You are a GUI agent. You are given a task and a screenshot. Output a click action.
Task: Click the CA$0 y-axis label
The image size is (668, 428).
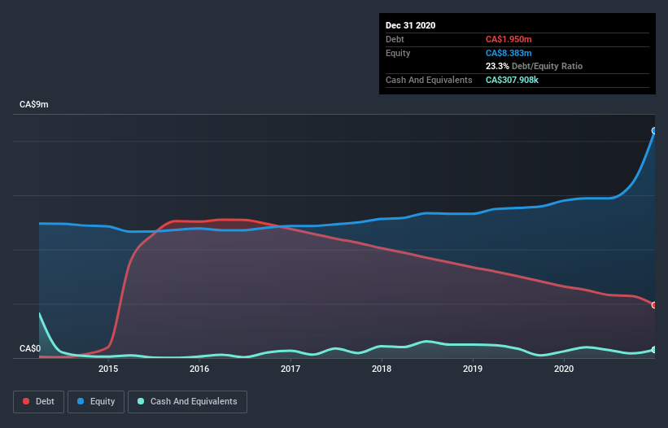pyautogui.click(x=30, y=349)
